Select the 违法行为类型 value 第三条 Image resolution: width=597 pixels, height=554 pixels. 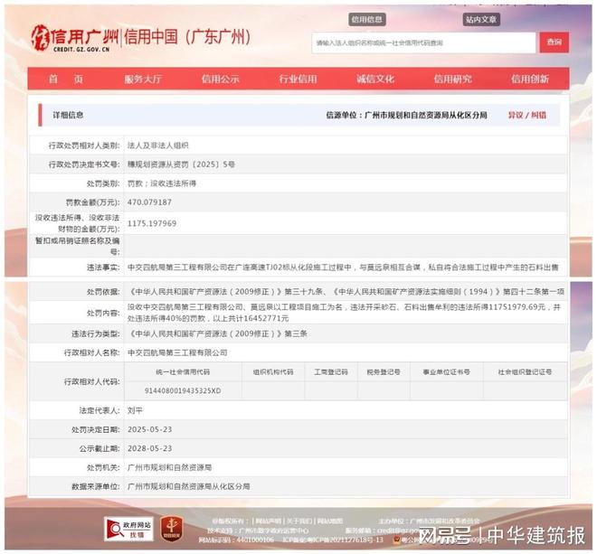(x=217, y=333)
